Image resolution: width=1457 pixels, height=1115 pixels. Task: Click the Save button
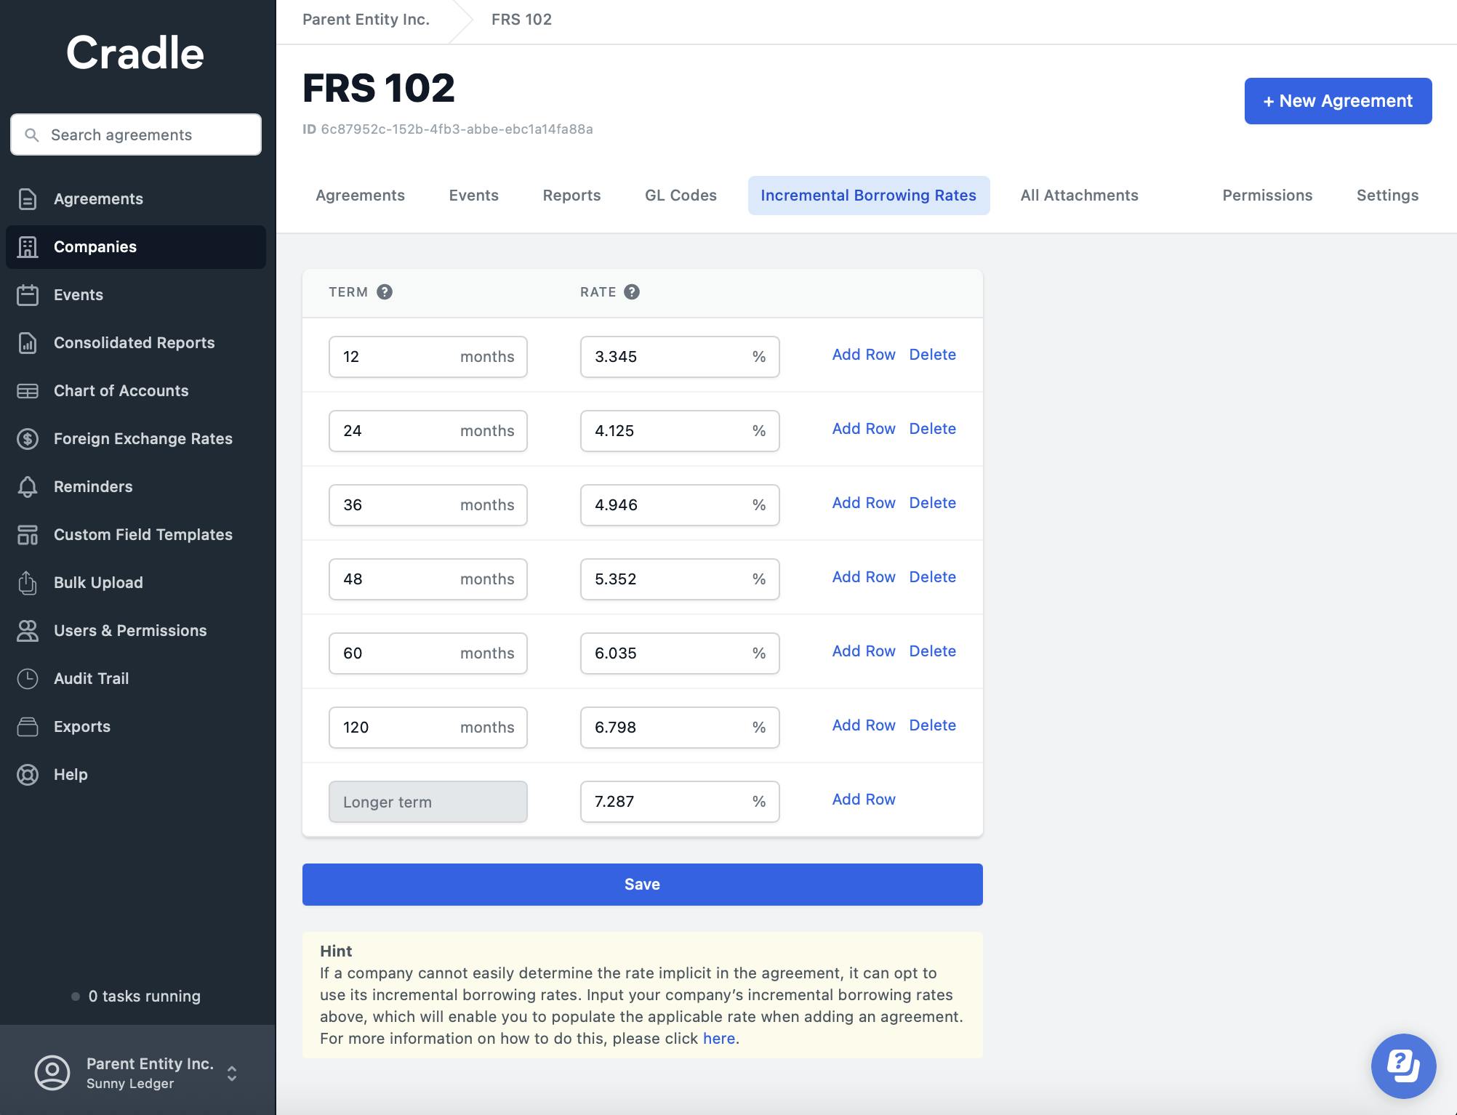(x=642, y=885)
